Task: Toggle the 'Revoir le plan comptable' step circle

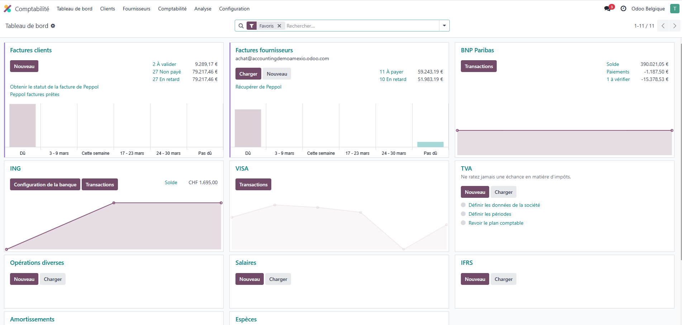Action: click(x=463, y=223)
